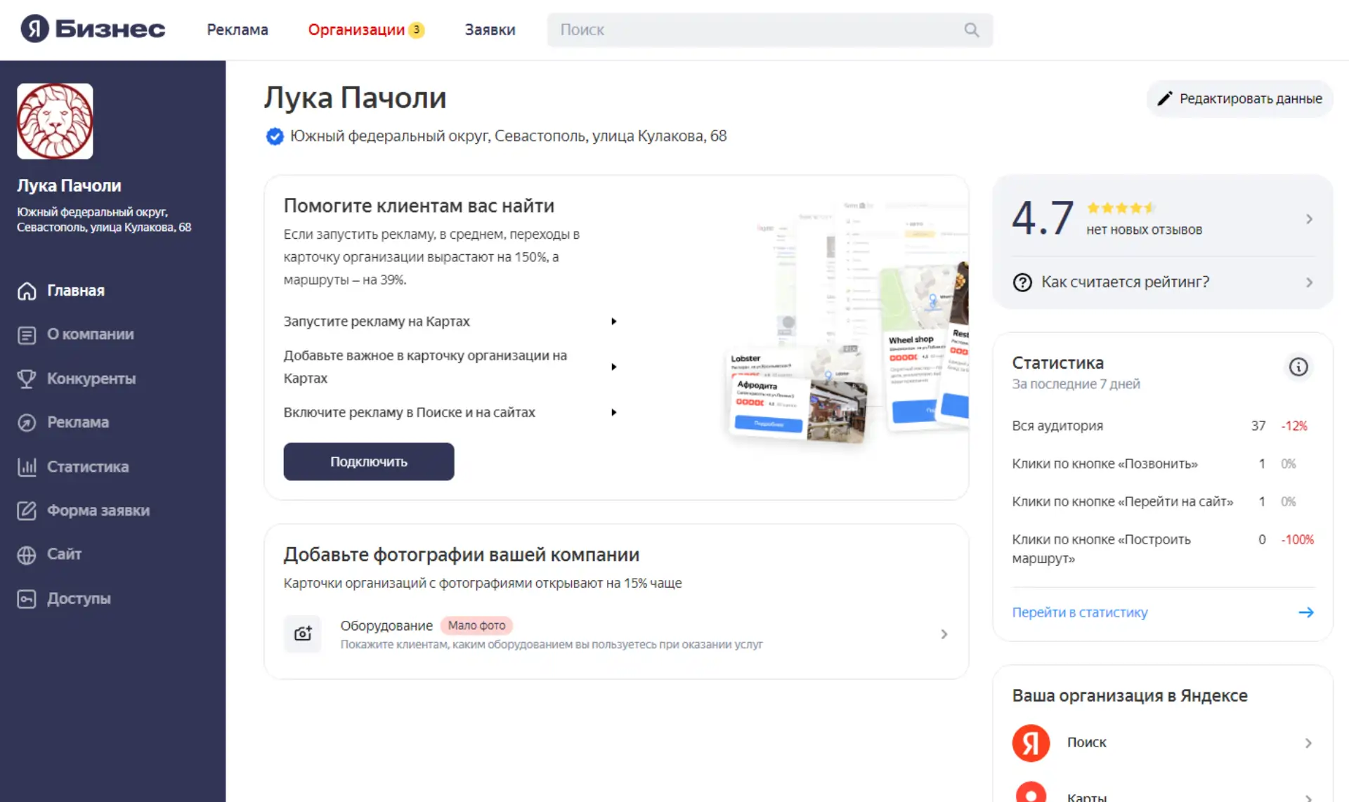Click the rating stars

pyautogui.click(x=1121, y=208)
